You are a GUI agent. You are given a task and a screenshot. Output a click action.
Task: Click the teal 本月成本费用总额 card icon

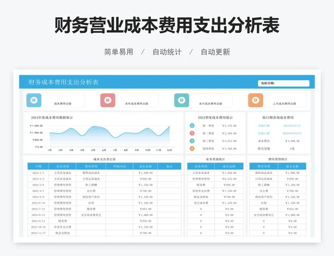tap(181, 100)
